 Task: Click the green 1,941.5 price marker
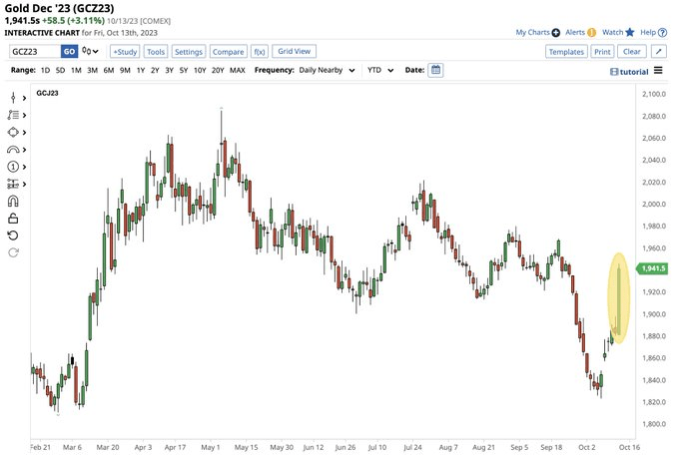[655, 268]
